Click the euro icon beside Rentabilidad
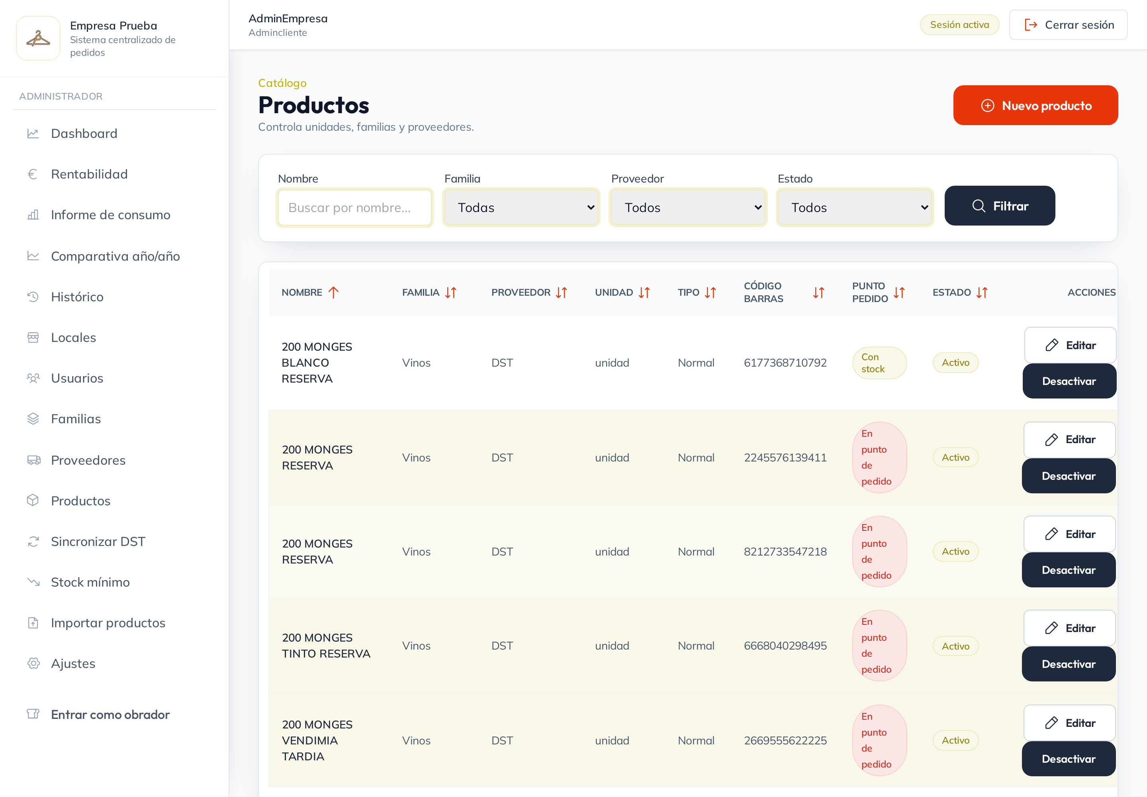 (x=33, y=174)
